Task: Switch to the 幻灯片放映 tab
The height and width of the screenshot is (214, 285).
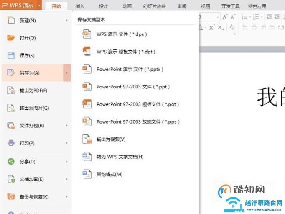Action: coord(154,6)
